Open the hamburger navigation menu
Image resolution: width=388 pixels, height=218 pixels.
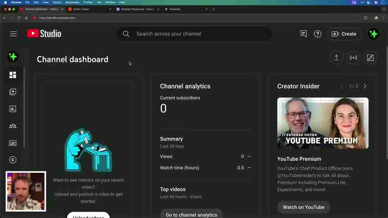tap(13, 34)
